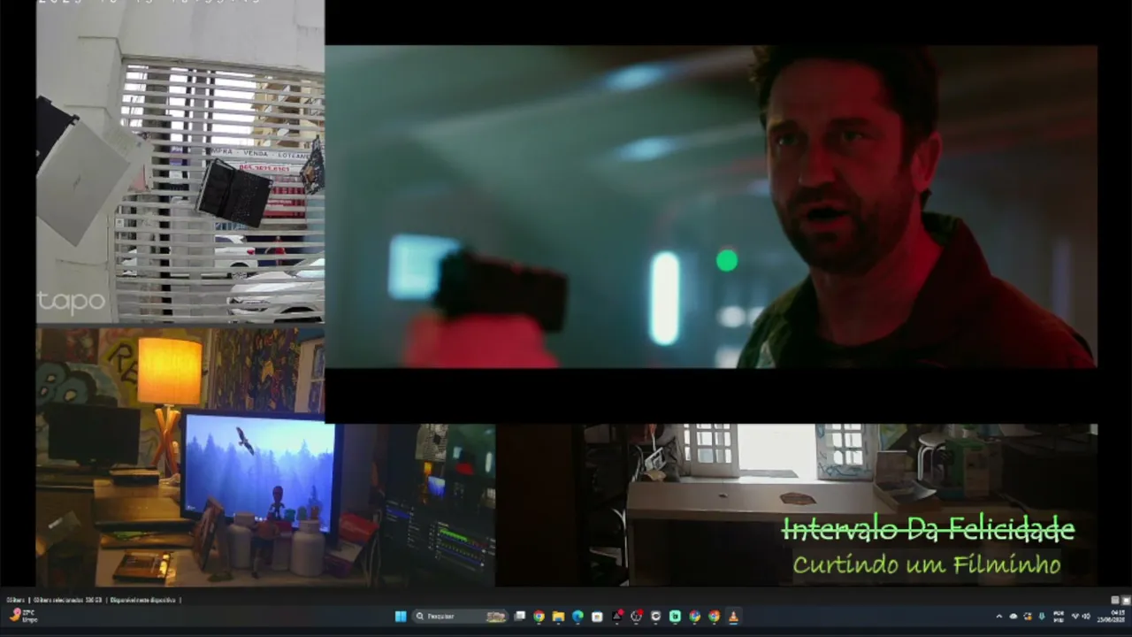
Task: Click the 'Curtindo um Filminho' caption
Action: (926, 564)
